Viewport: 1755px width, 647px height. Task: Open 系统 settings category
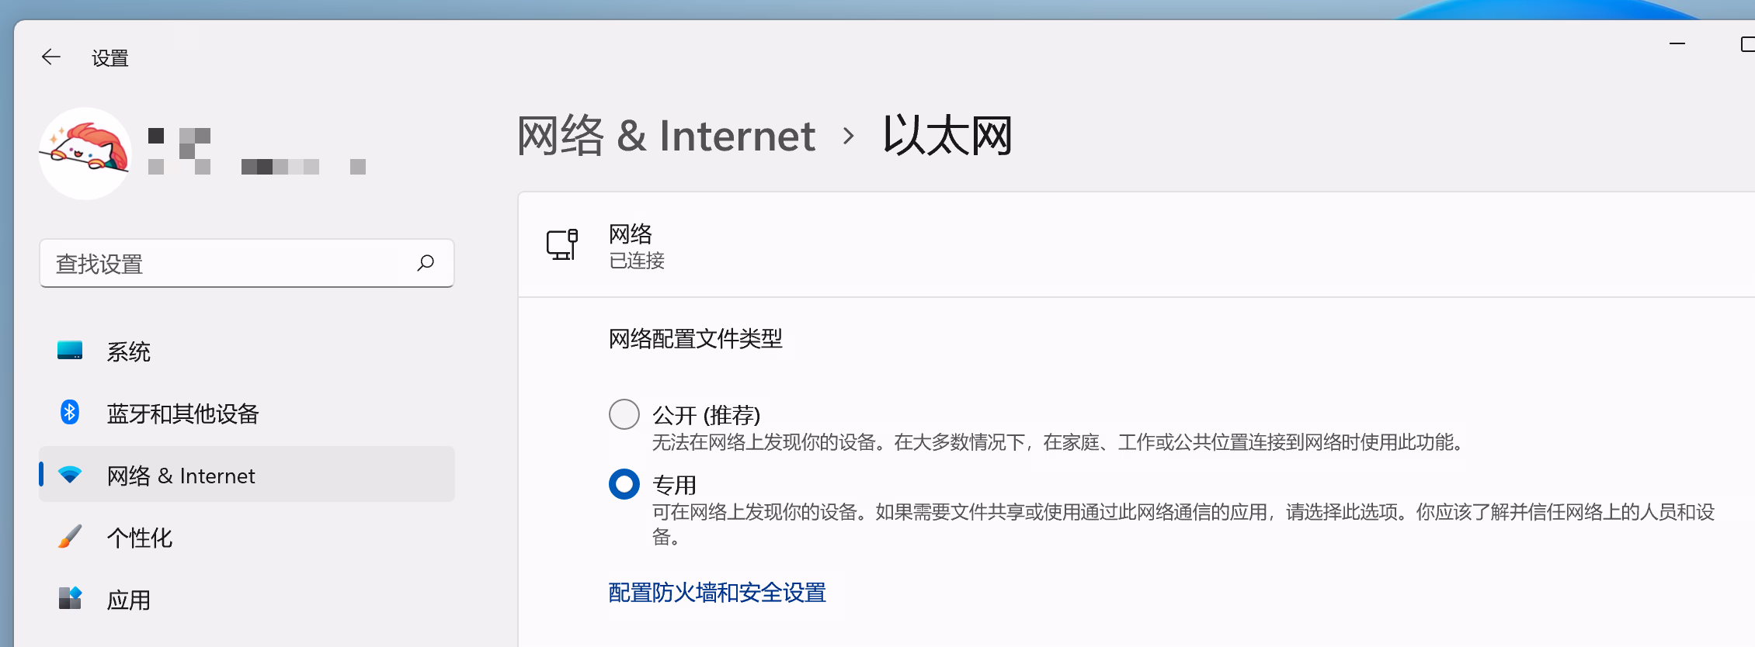pos(129,351)
